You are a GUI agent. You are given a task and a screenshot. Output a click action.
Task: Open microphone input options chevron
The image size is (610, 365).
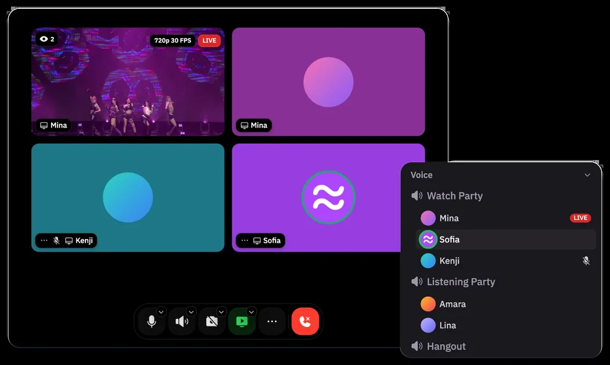click(161, 312)
